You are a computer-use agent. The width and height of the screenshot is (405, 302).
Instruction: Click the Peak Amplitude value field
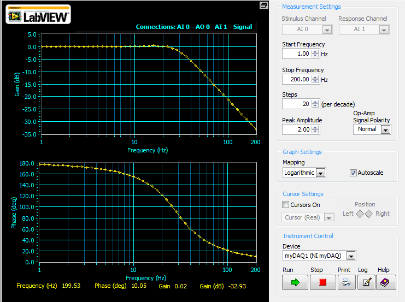point(297,129)
